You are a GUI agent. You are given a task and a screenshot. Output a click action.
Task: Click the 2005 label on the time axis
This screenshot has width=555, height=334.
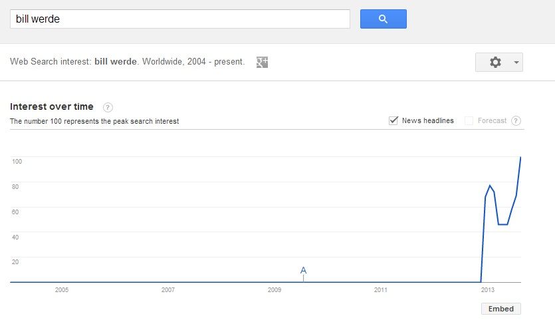tap(62, 289)
